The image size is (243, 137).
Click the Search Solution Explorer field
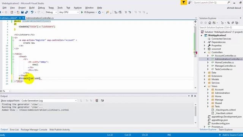221,27
